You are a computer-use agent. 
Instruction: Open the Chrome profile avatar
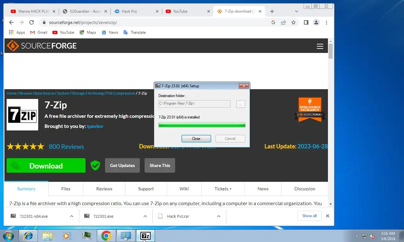point(316,22)
